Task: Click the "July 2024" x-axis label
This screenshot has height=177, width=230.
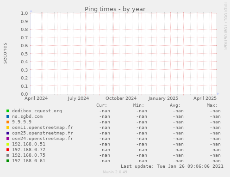Action: [78, 98]
